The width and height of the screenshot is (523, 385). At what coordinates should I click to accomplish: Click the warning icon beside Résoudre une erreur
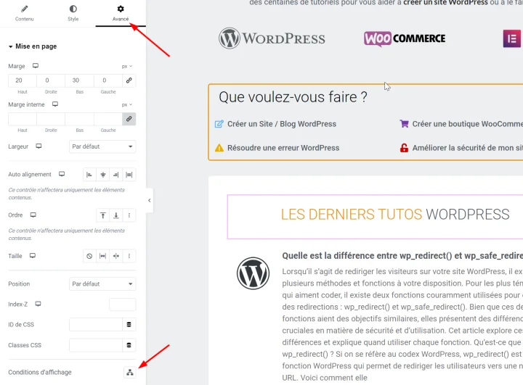219,147
